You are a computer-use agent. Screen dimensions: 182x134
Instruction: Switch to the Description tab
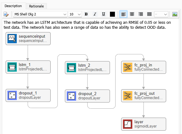13,6
